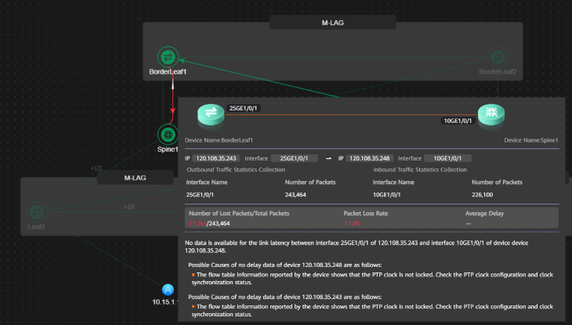Click the Leaf2 node in lower M-LAG group
This screenshot has height=325, width=572.
click(x=37, y=212)
